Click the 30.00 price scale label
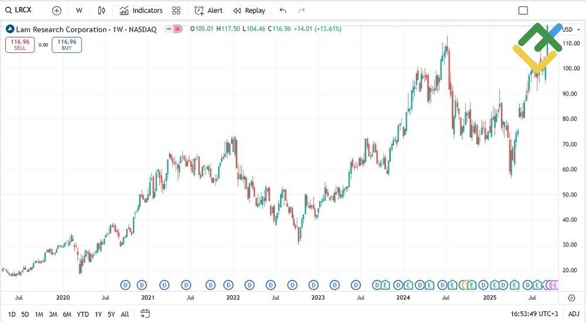 click(571, 245)
